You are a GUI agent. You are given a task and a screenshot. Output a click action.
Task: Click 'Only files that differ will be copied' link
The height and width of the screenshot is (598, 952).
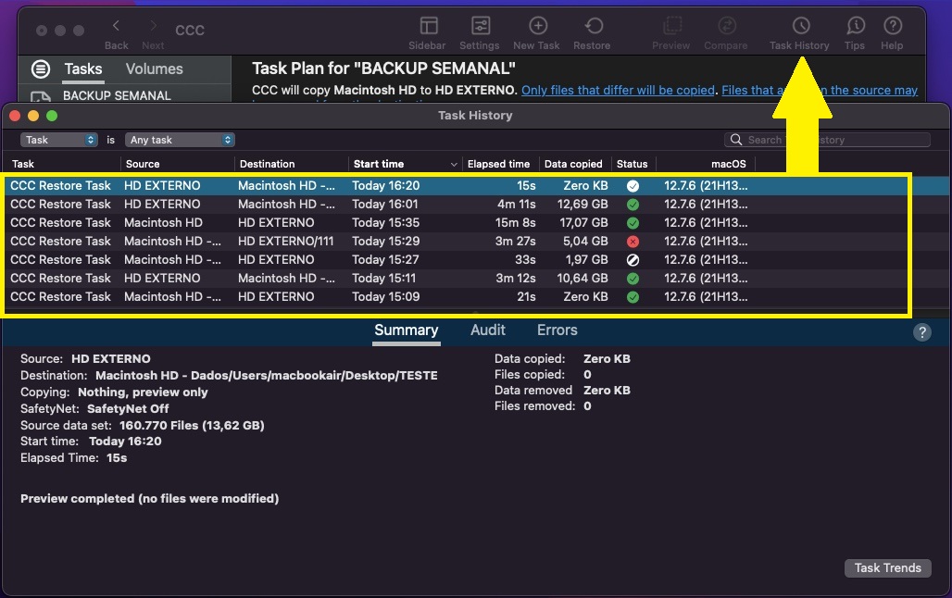(x=618, y=91)
